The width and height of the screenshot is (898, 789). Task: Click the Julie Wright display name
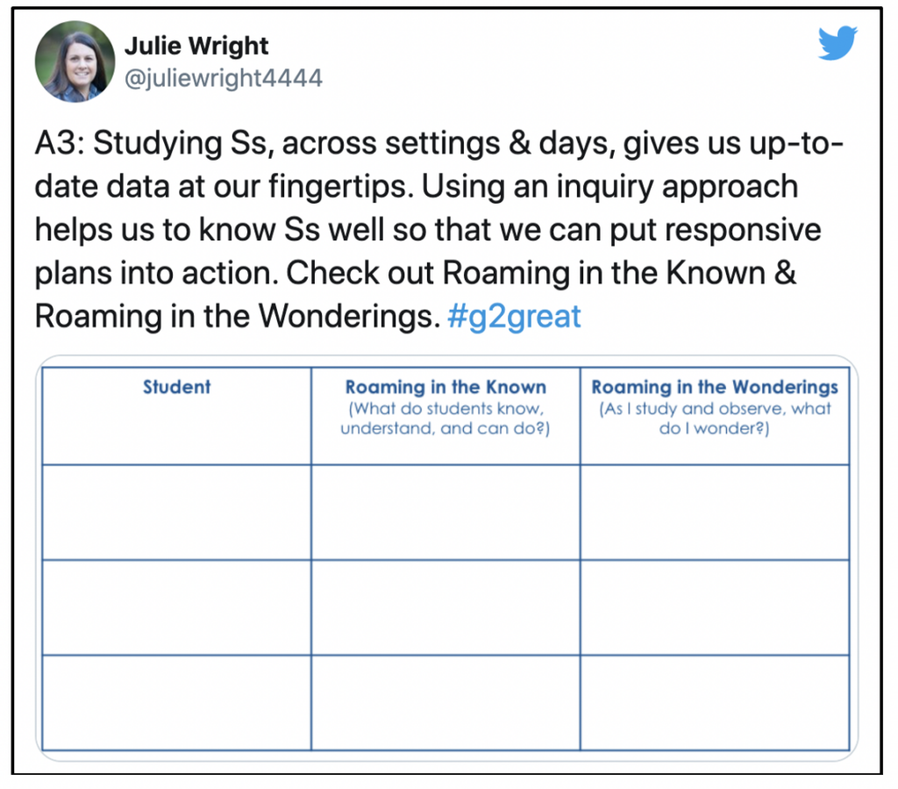(196, 46)
